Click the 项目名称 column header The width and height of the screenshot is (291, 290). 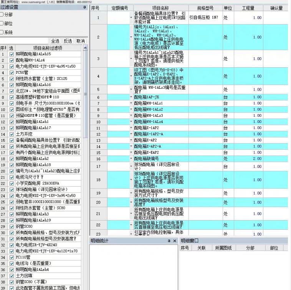[x=161, y=8]
